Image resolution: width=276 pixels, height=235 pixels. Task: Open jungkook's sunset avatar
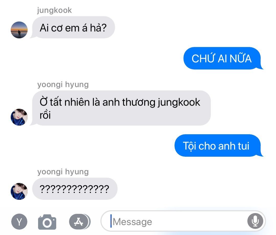(x=19, y=30)
